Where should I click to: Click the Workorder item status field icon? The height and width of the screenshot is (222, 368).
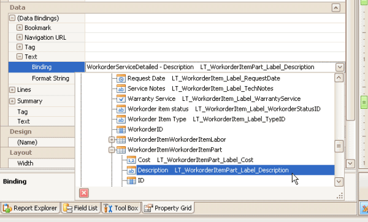121,109
